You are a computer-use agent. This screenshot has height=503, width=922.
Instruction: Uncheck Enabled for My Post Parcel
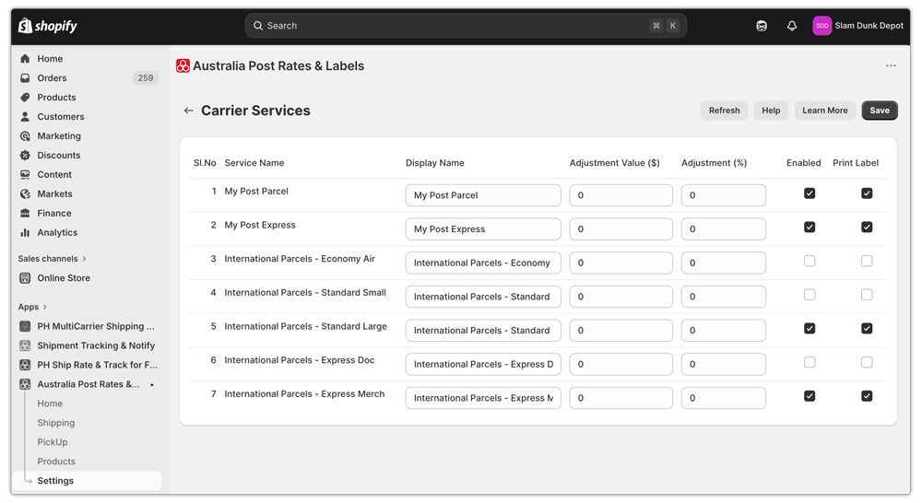[x=810, y=193]
